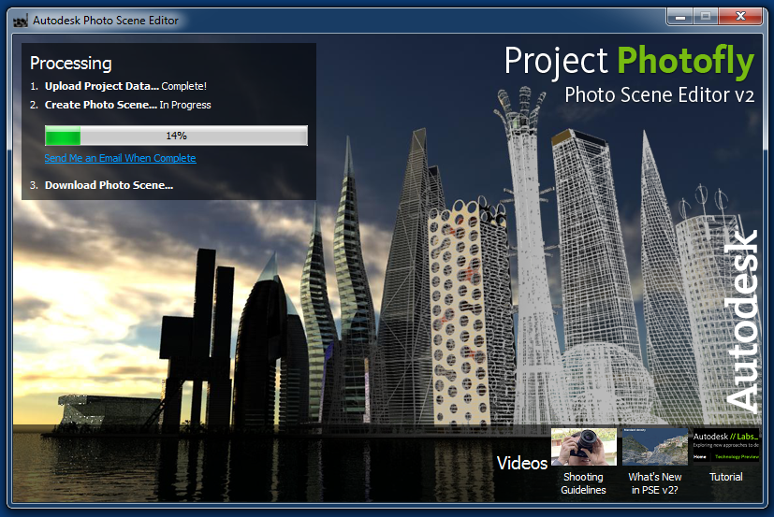Screen dimensions: 774x517
Task: Click 'Send Me an Email When Complete' link
Action: pyautogui.click(x=120, y=158)
